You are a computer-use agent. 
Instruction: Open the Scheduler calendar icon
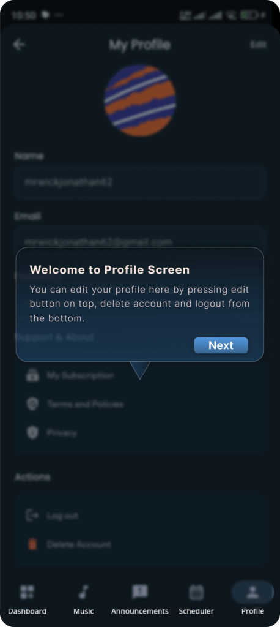196,592
